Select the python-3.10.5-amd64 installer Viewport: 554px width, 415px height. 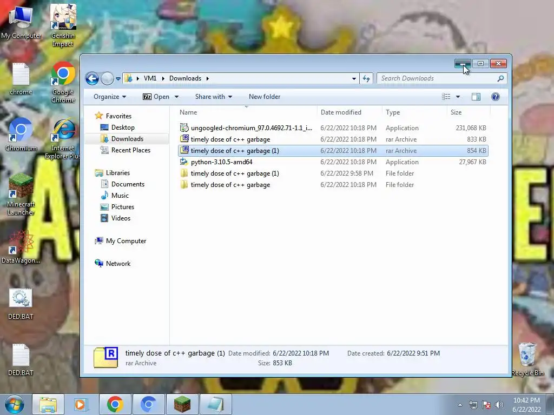[x=333, y=162]
